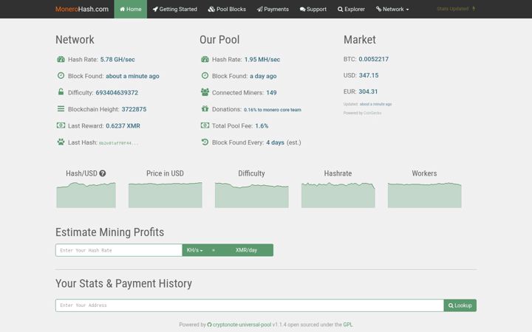
Task: Click the EUR value 304.31
Action: tap(368, 91)
